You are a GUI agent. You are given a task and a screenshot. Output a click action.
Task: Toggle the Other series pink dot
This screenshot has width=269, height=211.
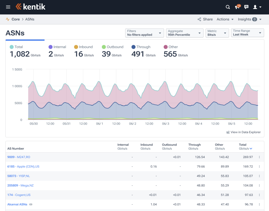click(x=165, y=47)
